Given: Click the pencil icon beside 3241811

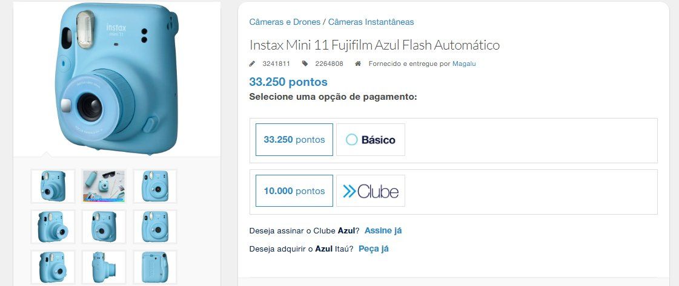Looking at the screenshot, I should tap(252, 63).
